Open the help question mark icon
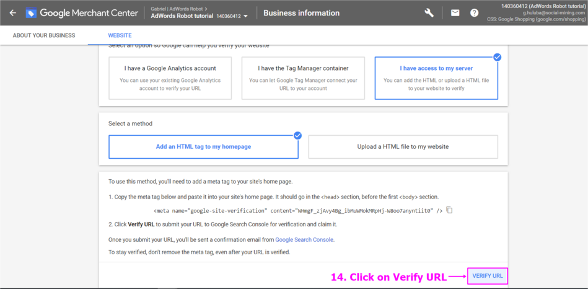The height and width of the screenshot is (289, 588). 474,13
